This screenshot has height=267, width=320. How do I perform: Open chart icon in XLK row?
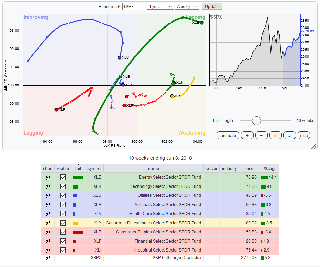48,186
